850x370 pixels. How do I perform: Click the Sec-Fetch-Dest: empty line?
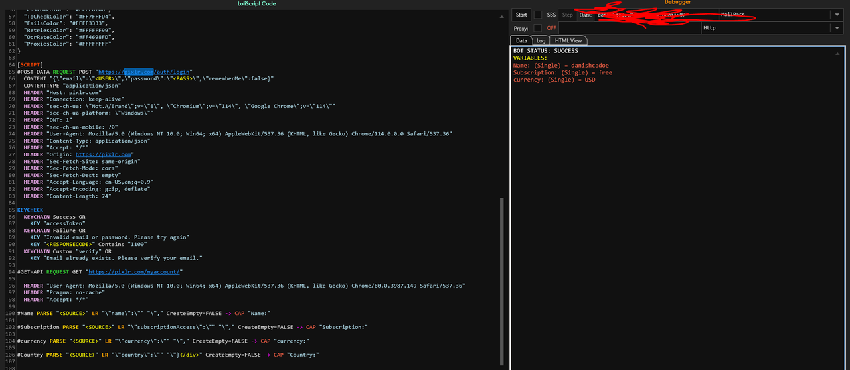coord(76,175)
